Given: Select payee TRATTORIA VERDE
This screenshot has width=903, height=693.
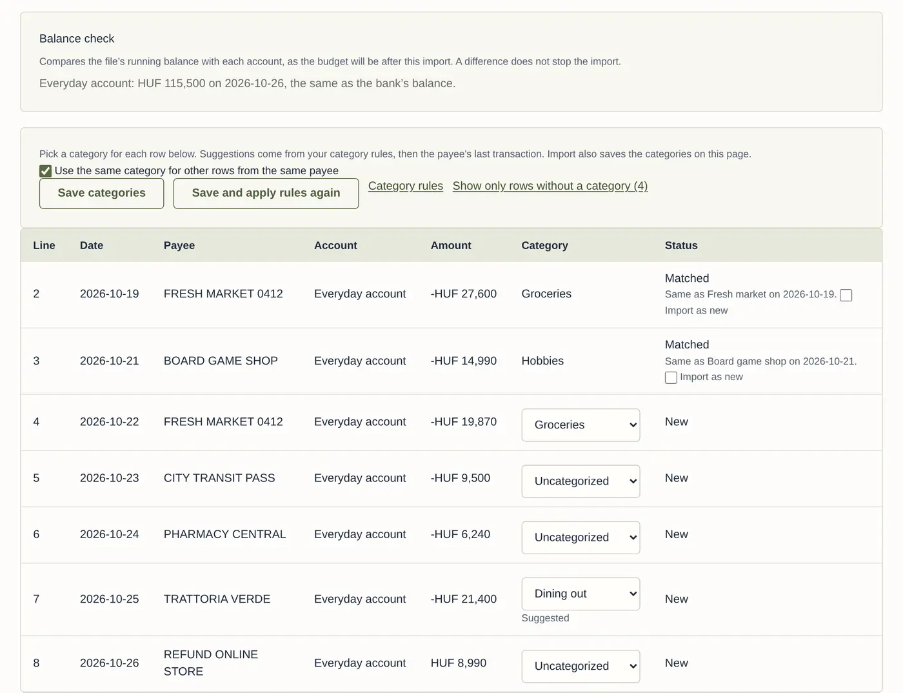Looking at the screenshot, I should (x=217, y=599).
